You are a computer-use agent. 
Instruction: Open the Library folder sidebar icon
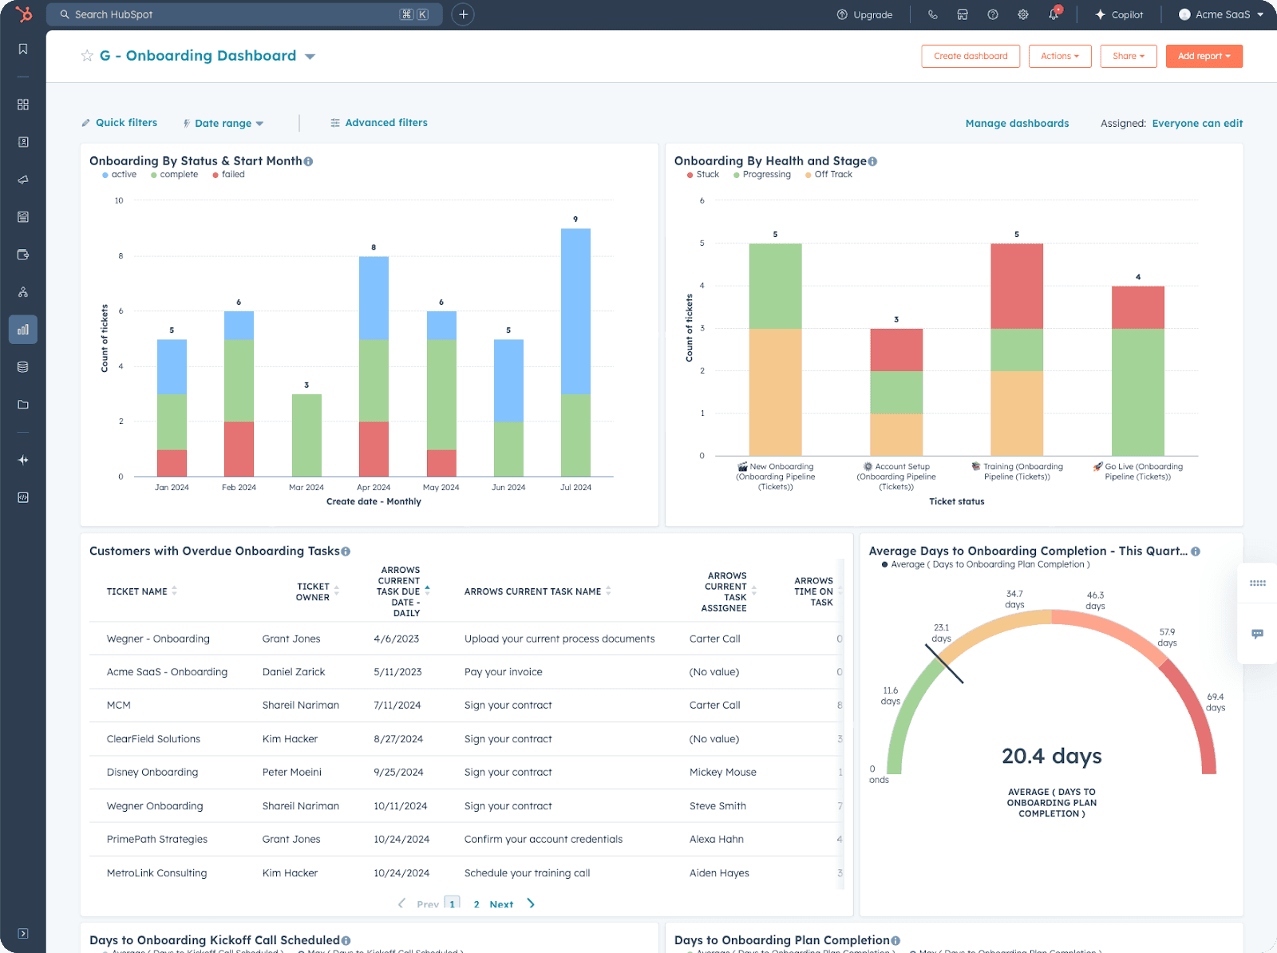[23, 405]
